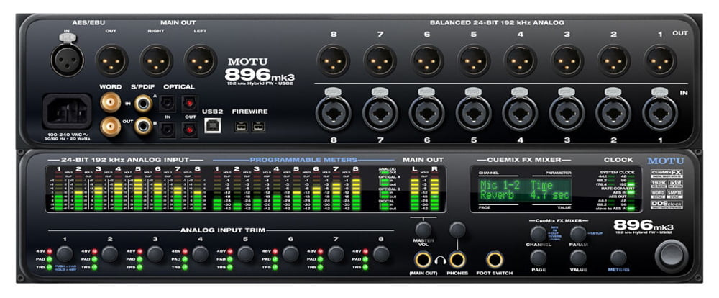719x298 pixels.
Task: Click the SMPTE sync badge
Action: [x=675, y=194]
